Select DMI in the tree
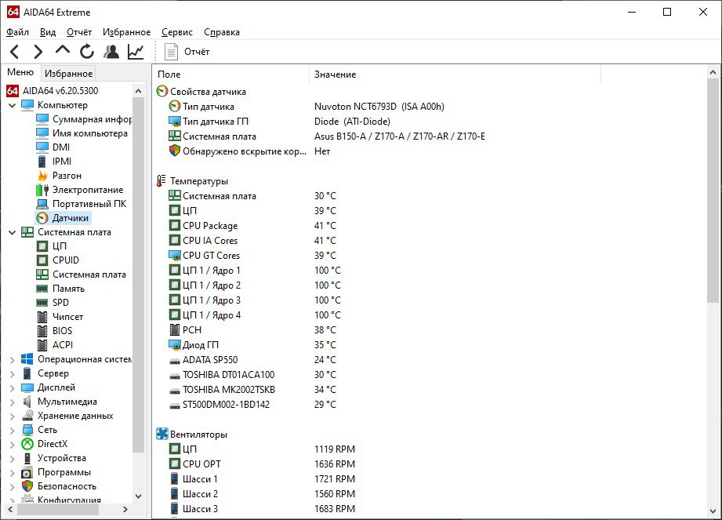The width and height of the screenshot is (722, 520). click(61, 147)
